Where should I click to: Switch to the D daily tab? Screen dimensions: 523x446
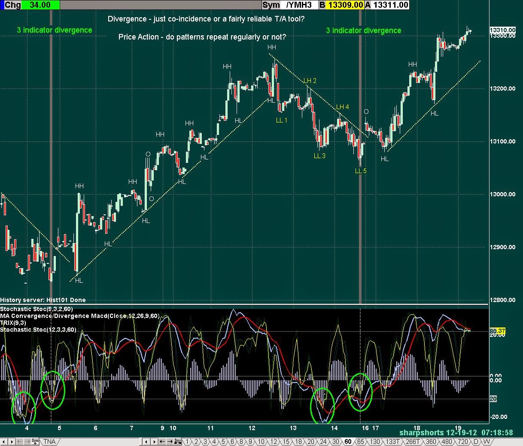[x=476, y=442]
